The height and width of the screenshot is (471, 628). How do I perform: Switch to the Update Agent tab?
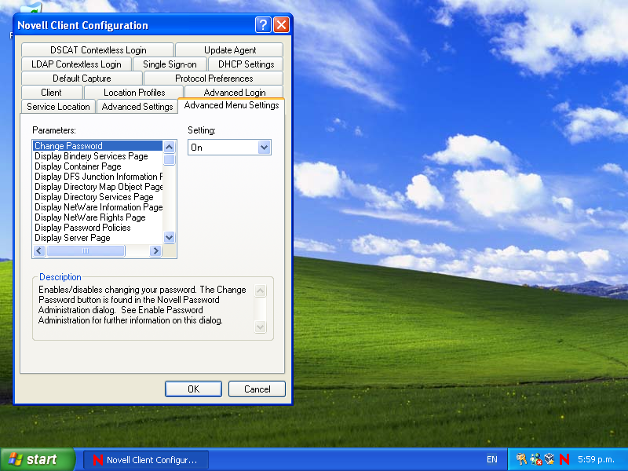230,50
